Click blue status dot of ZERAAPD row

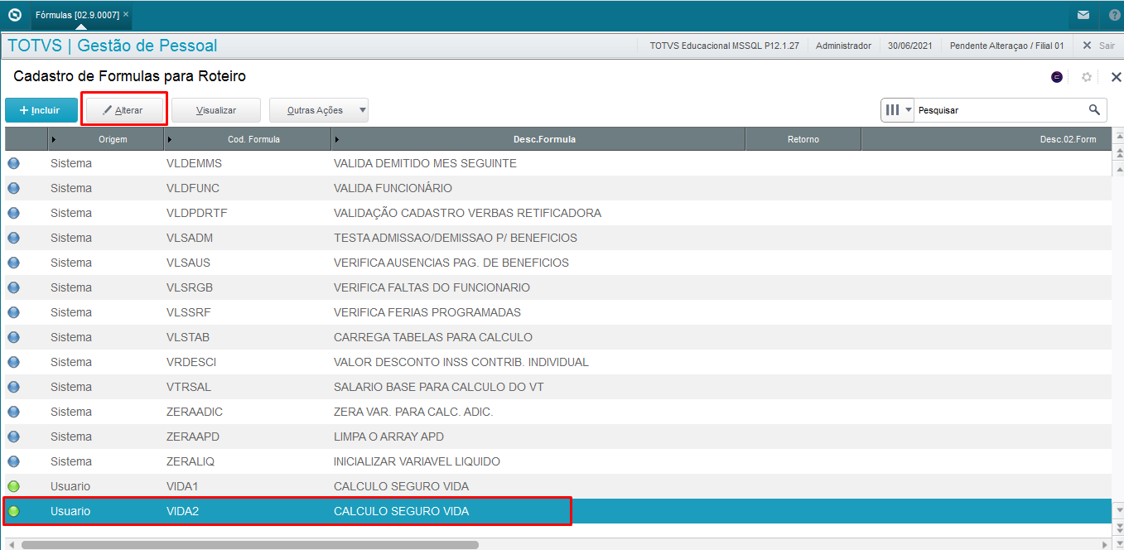point(13,437)
